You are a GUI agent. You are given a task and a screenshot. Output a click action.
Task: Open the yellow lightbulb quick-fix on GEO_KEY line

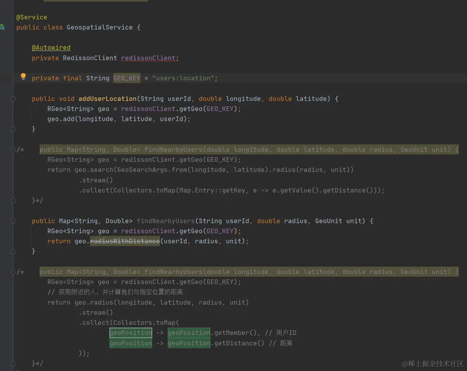click(23, 76)
